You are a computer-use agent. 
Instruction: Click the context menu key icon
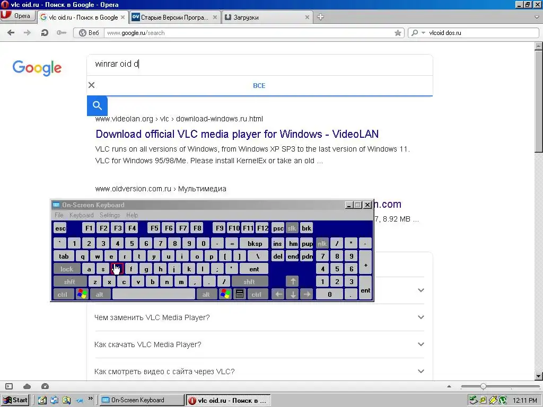coord(239,295)
